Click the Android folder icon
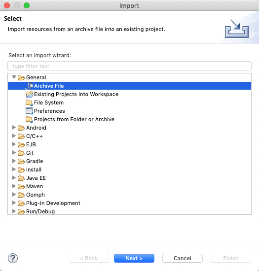Image resolution: width=259 pixels, height=271 pixels. [x=21, y=128]
